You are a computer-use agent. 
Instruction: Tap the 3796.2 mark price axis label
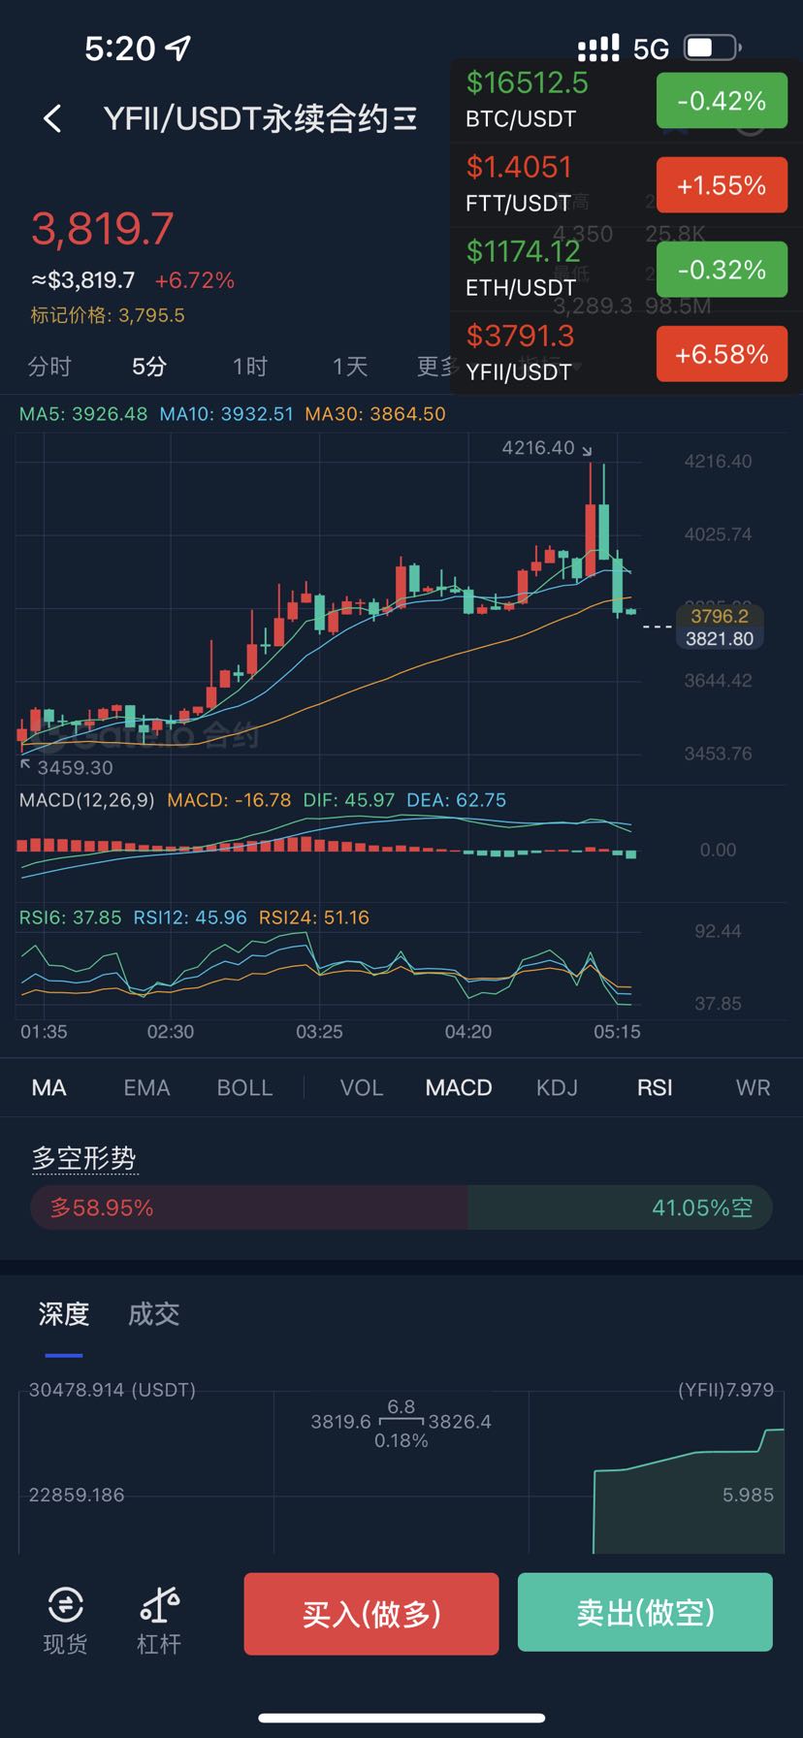coord(720,616)
